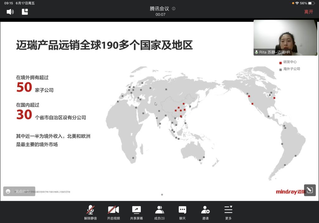Click the meeting timer 00:07

160,15
